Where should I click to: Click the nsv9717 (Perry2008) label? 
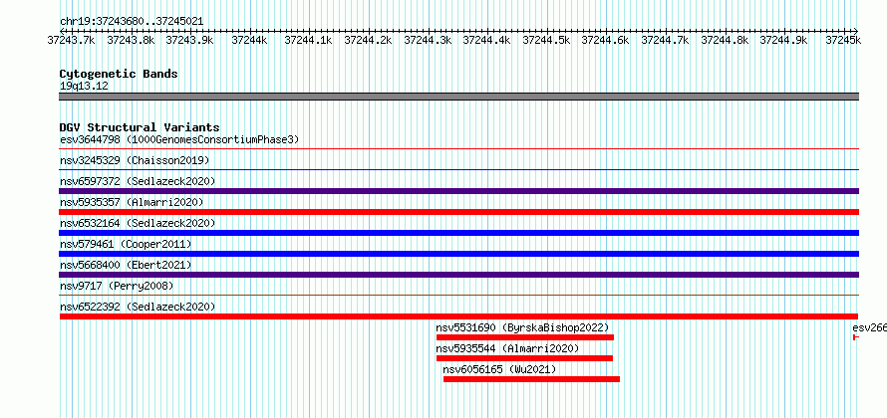(x=117, y=286)
